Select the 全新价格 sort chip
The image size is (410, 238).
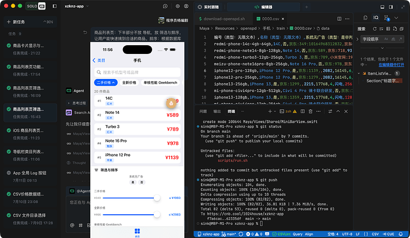[129, 82]
